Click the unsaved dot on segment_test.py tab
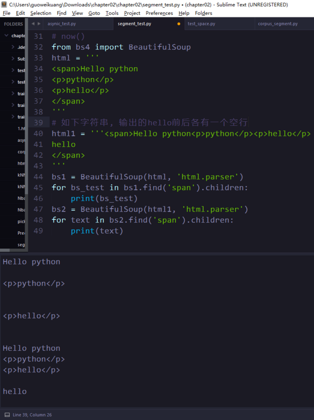Image resolution: width=314 pixels, height=420 pixels. [x=179, y=24]
